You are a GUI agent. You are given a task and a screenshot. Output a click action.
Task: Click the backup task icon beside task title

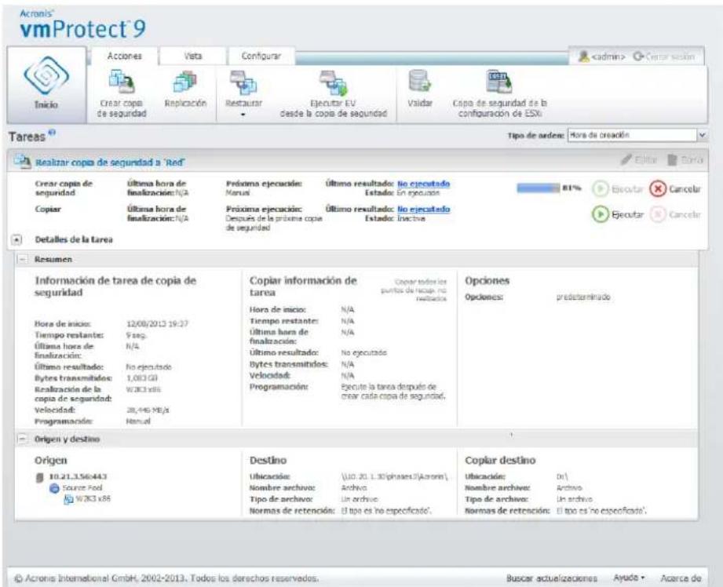[x=22, y=162]
